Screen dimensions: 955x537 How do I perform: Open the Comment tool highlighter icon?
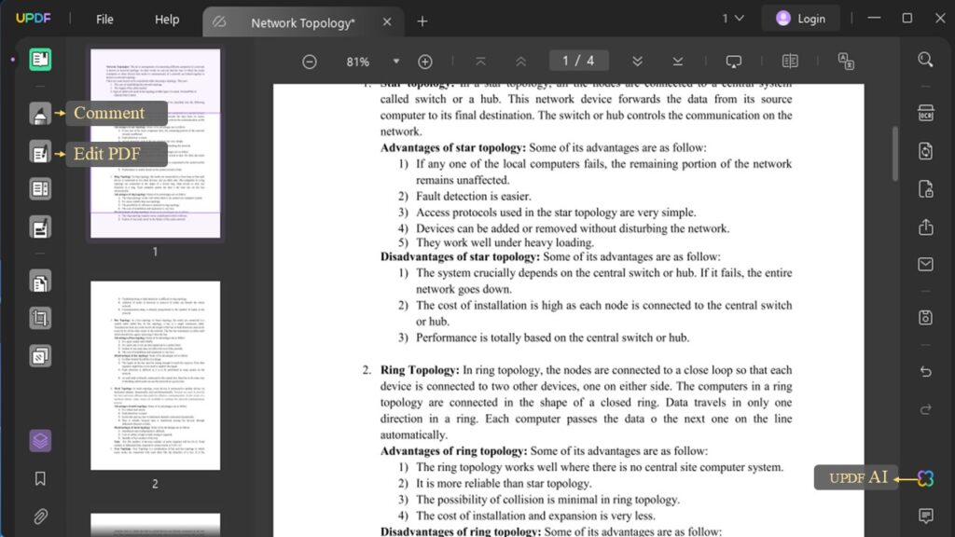(x=40, y=113)
